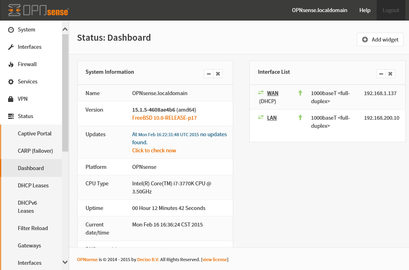Collapse the Interface List widget
Viewport: 409px width, 270px height.
coord(381,74)
